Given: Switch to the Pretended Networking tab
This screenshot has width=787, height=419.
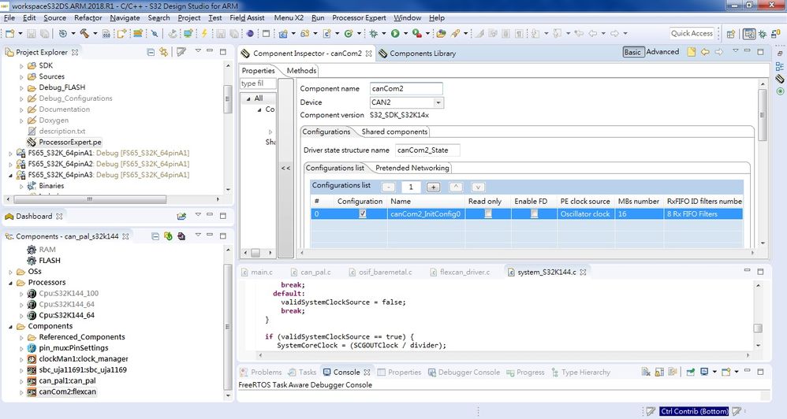Looking at the screenshot, I should click(x=412, y=168).
